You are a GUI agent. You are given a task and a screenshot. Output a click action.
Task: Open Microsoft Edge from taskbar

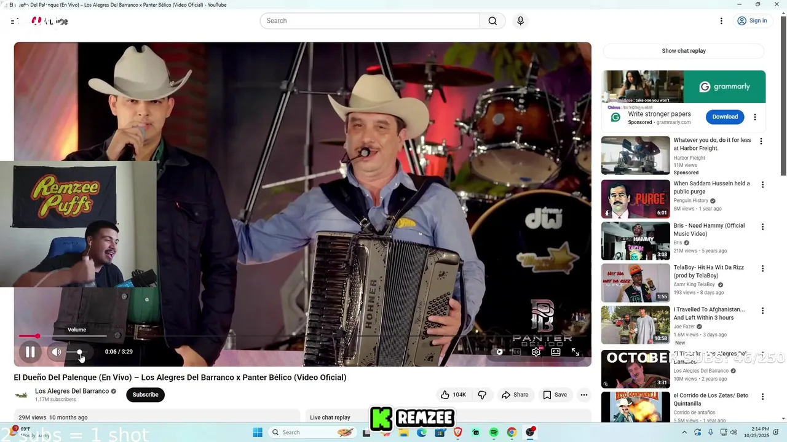[x=422, y=432]
